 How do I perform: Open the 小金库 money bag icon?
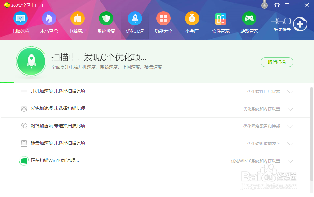[x=192, y=18]
